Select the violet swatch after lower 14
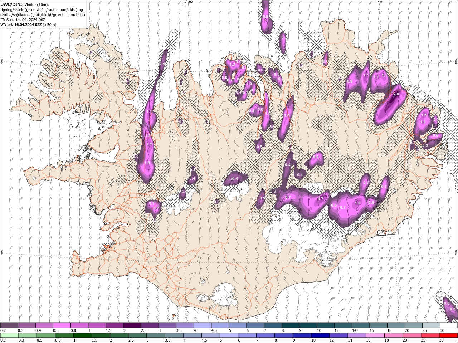458x343 pixels. 356,335
